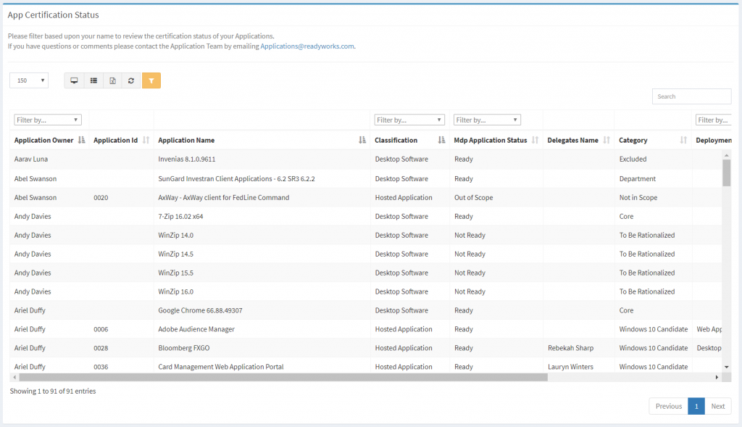742x427 pixels.
Task: Go to the Next page
Action: [717, 406]
